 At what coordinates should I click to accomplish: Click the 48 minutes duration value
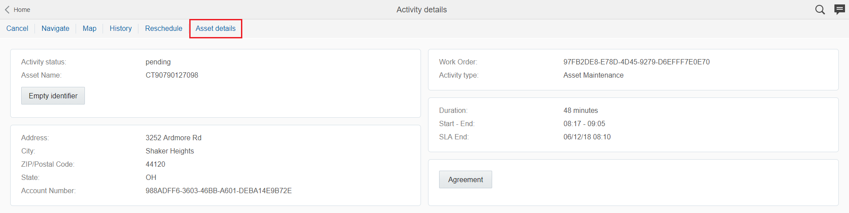click(x=581, y=111)
